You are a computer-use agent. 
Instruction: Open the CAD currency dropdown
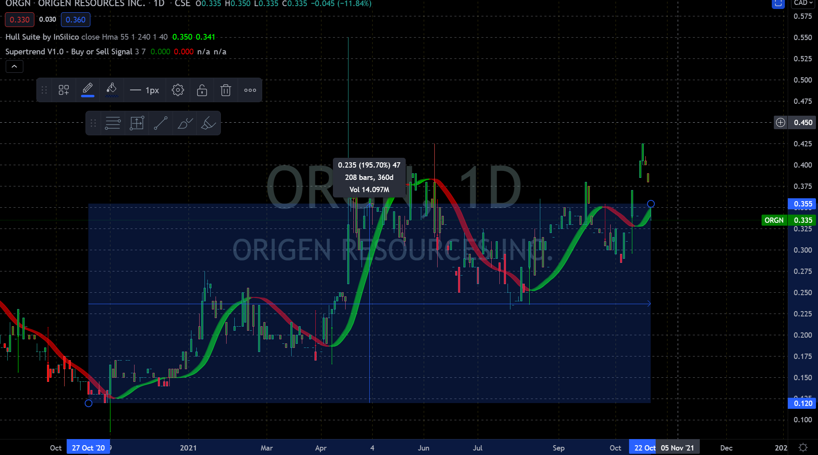[x=803, y=3]
